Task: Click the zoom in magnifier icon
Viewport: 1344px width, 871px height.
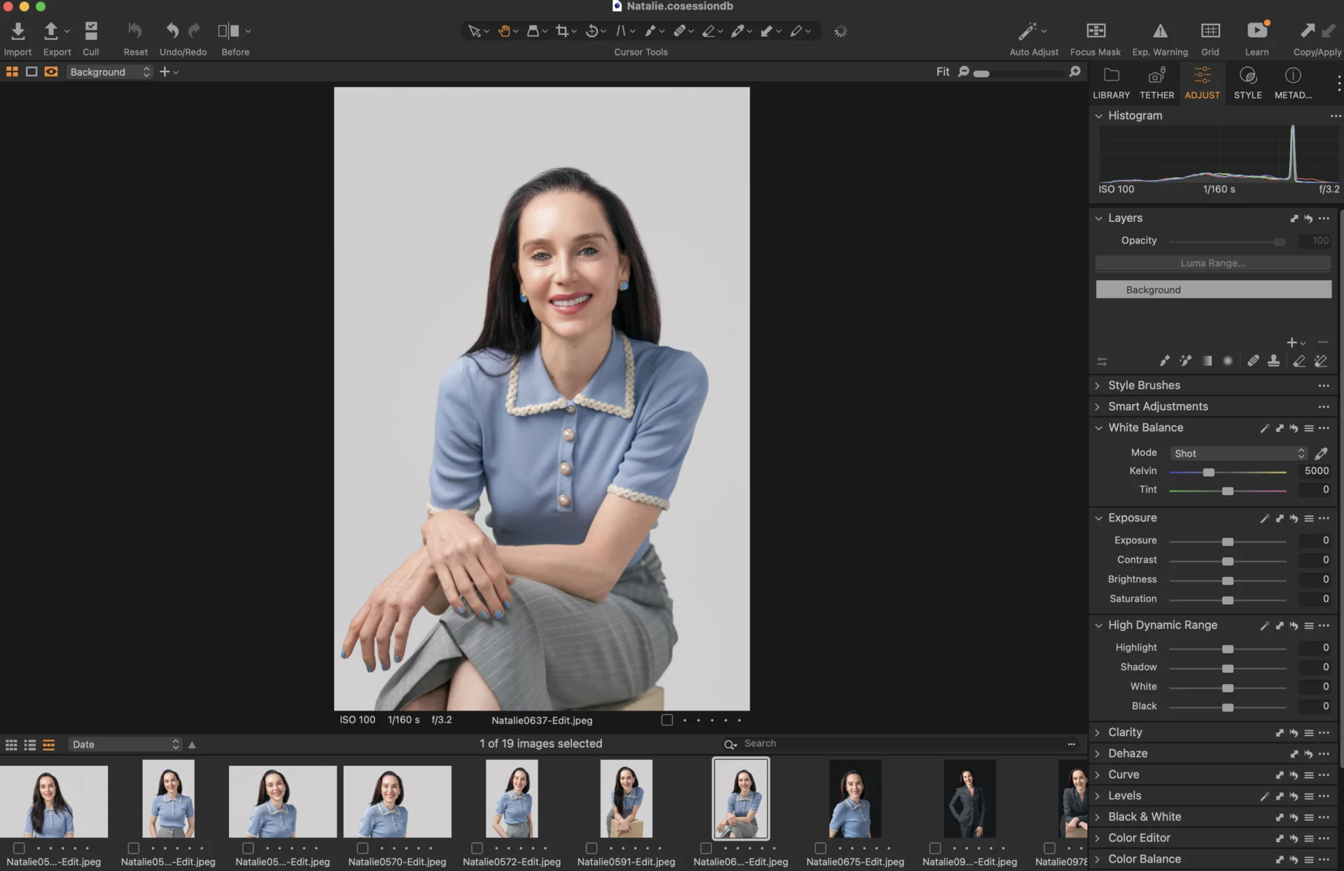Action: (1075, 71)
